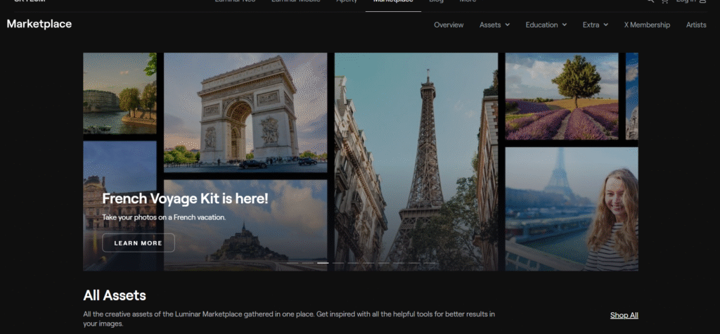Click the 'French Voyage Kit is here!' heading
The width and height of the screenshot is (720, 334).
click(x=185, y=198)
